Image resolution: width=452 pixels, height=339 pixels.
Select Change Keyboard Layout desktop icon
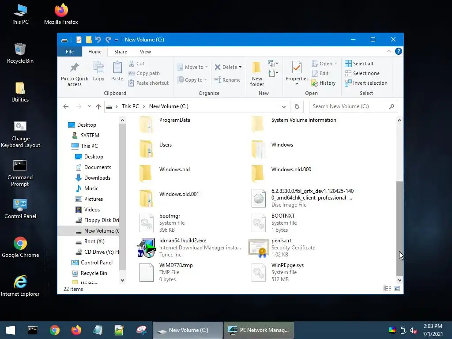[20, 134]
